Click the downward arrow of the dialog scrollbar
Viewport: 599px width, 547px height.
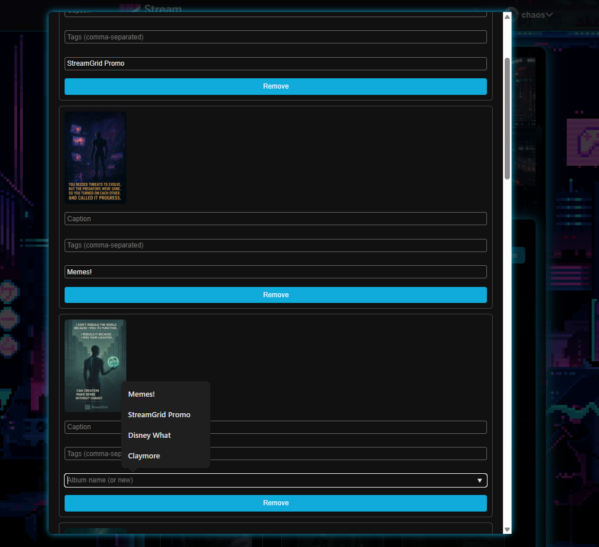507,529
